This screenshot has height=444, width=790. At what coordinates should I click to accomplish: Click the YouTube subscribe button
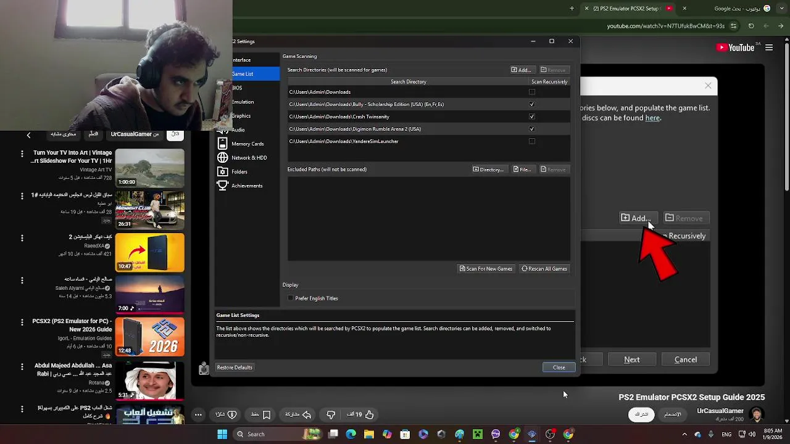[x=642, y=414]
